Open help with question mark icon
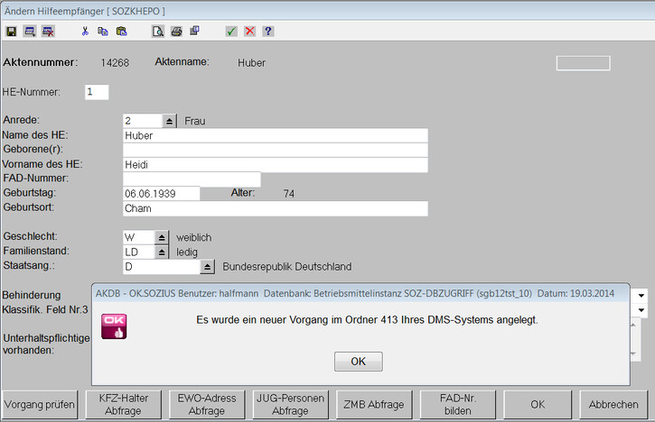The width and height of the screenshot is (655, 422). coord(268,31)
